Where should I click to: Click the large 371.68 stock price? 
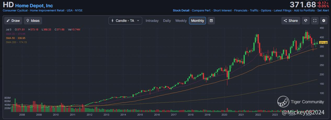pos(303,4)
